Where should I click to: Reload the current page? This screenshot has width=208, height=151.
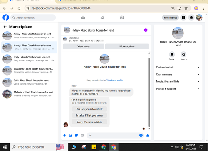(19, 8)
